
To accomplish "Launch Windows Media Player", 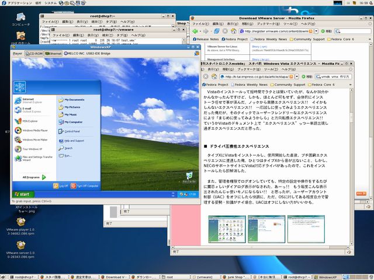I will pyautogui.click(x=31, y=131).
